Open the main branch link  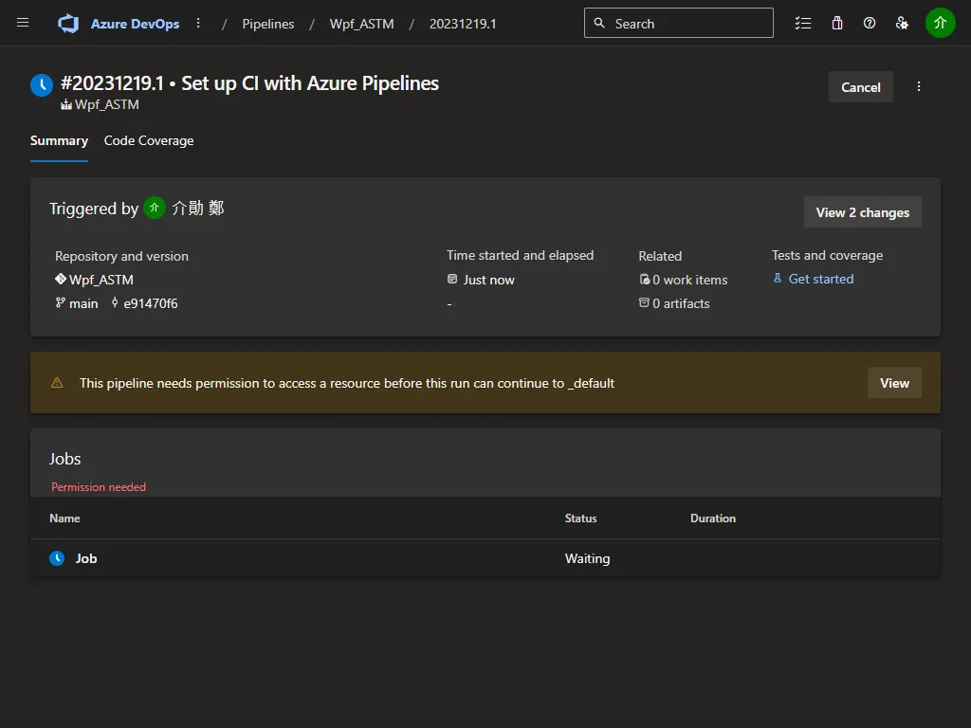point(83,303)
